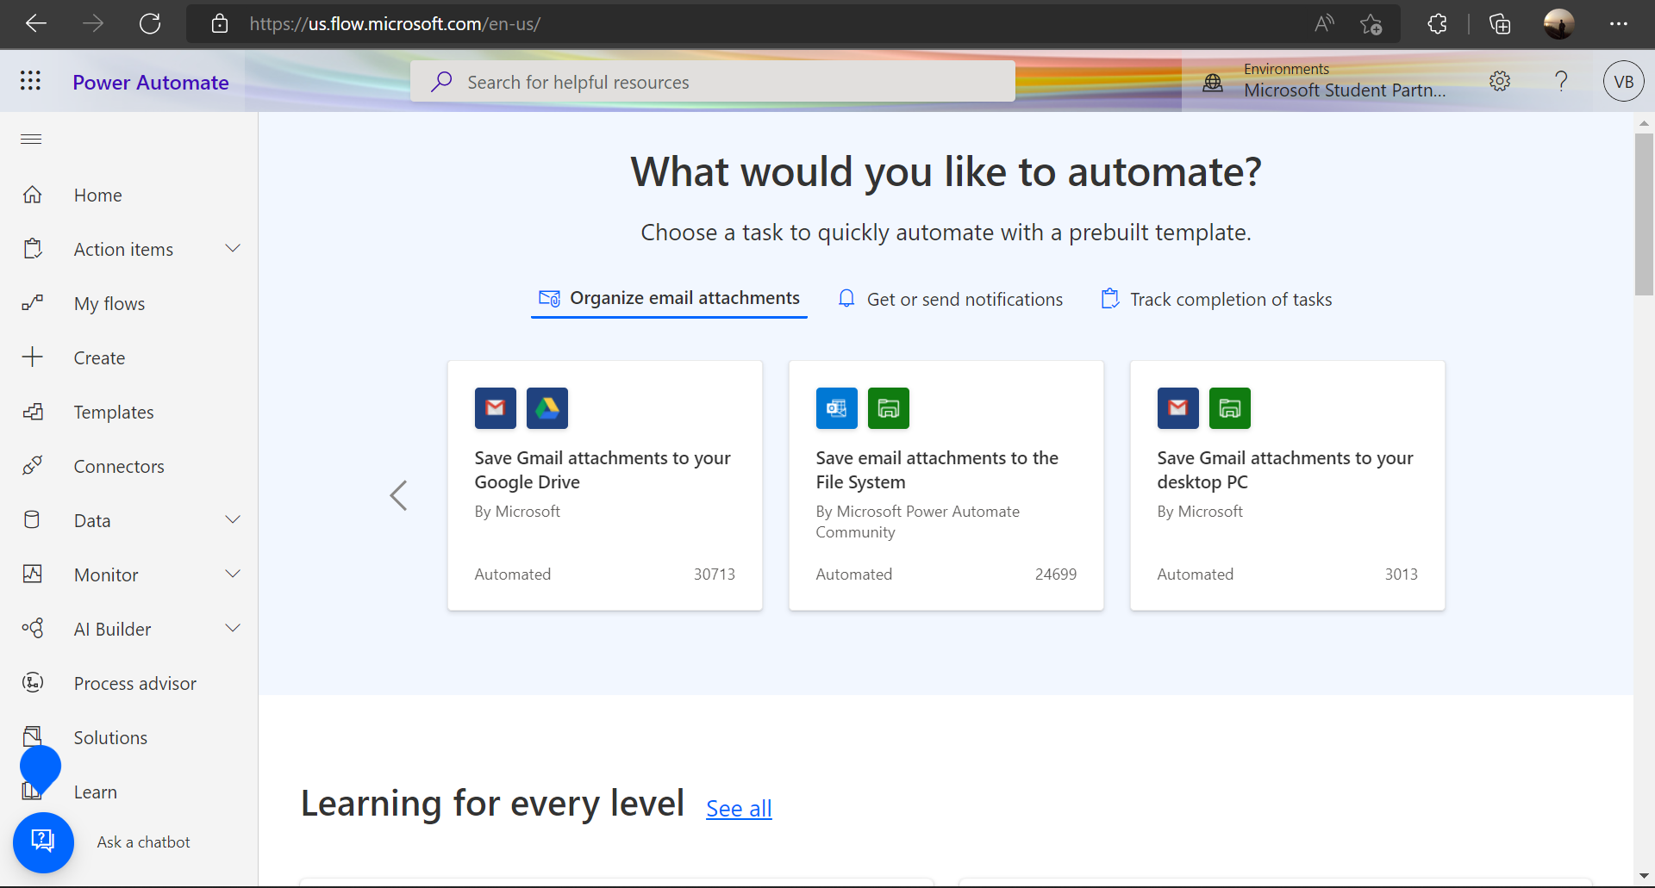The width and height of the screenshot is (1655, 888).
Task: Click the Data cylinder icon
Action: click(32, 519)
